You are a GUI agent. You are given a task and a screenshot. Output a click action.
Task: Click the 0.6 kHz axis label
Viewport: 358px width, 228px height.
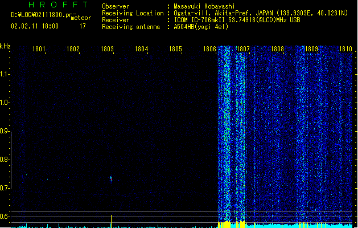click(x=5, y=217)
